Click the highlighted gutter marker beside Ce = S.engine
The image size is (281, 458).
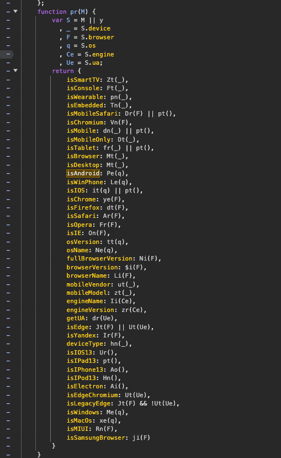click(7, 54)
